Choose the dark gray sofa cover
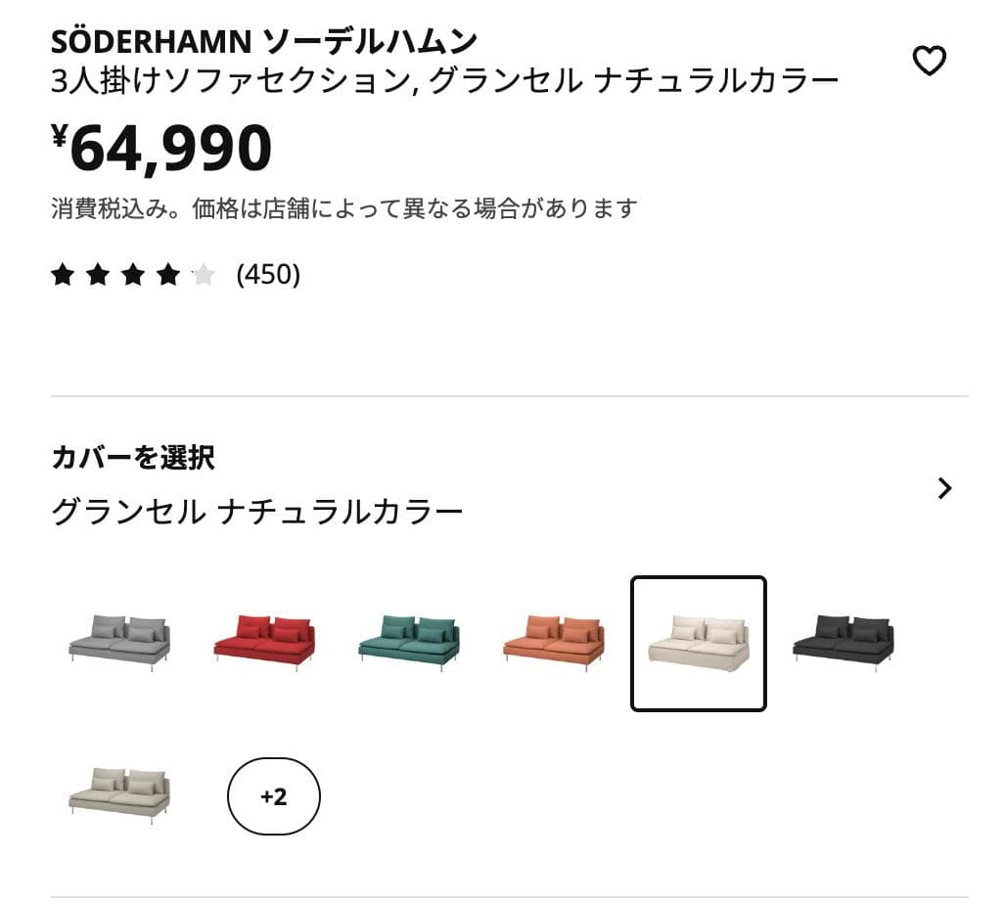Screen dimensions: 1004x904 pyautogui.click(x=842, y=641)
